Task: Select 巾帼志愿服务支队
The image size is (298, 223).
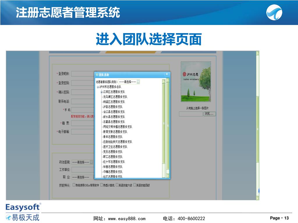Action: click(x=113, y=172)
